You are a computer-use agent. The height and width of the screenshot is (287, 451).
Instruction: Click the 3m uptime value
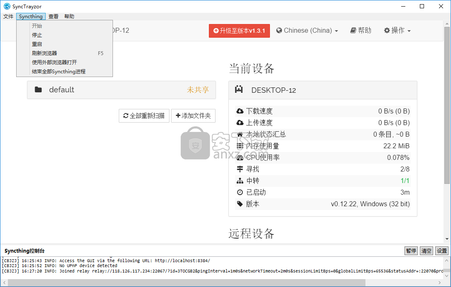pos(405,193)
